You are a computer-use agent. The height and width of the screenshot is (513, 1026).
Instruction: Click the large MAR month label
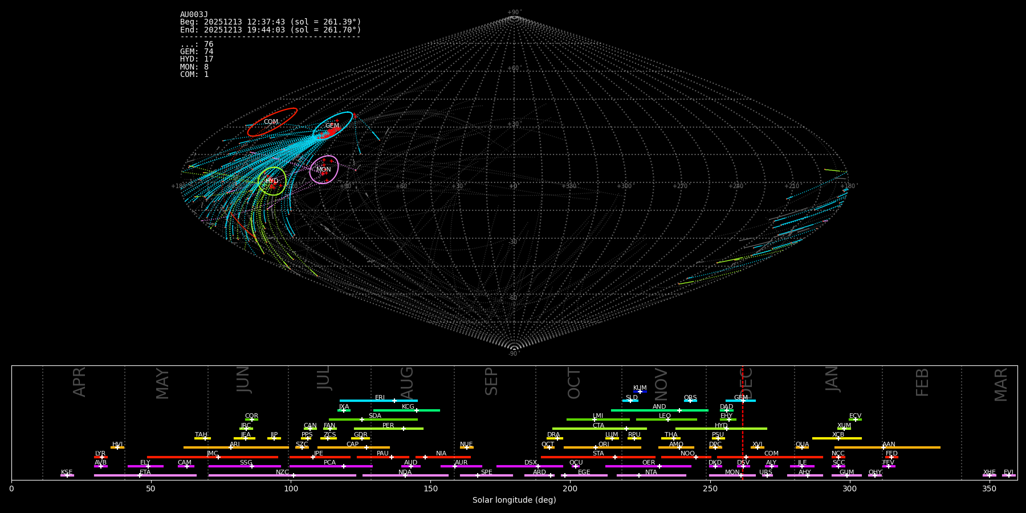[x=1001, y=385]
